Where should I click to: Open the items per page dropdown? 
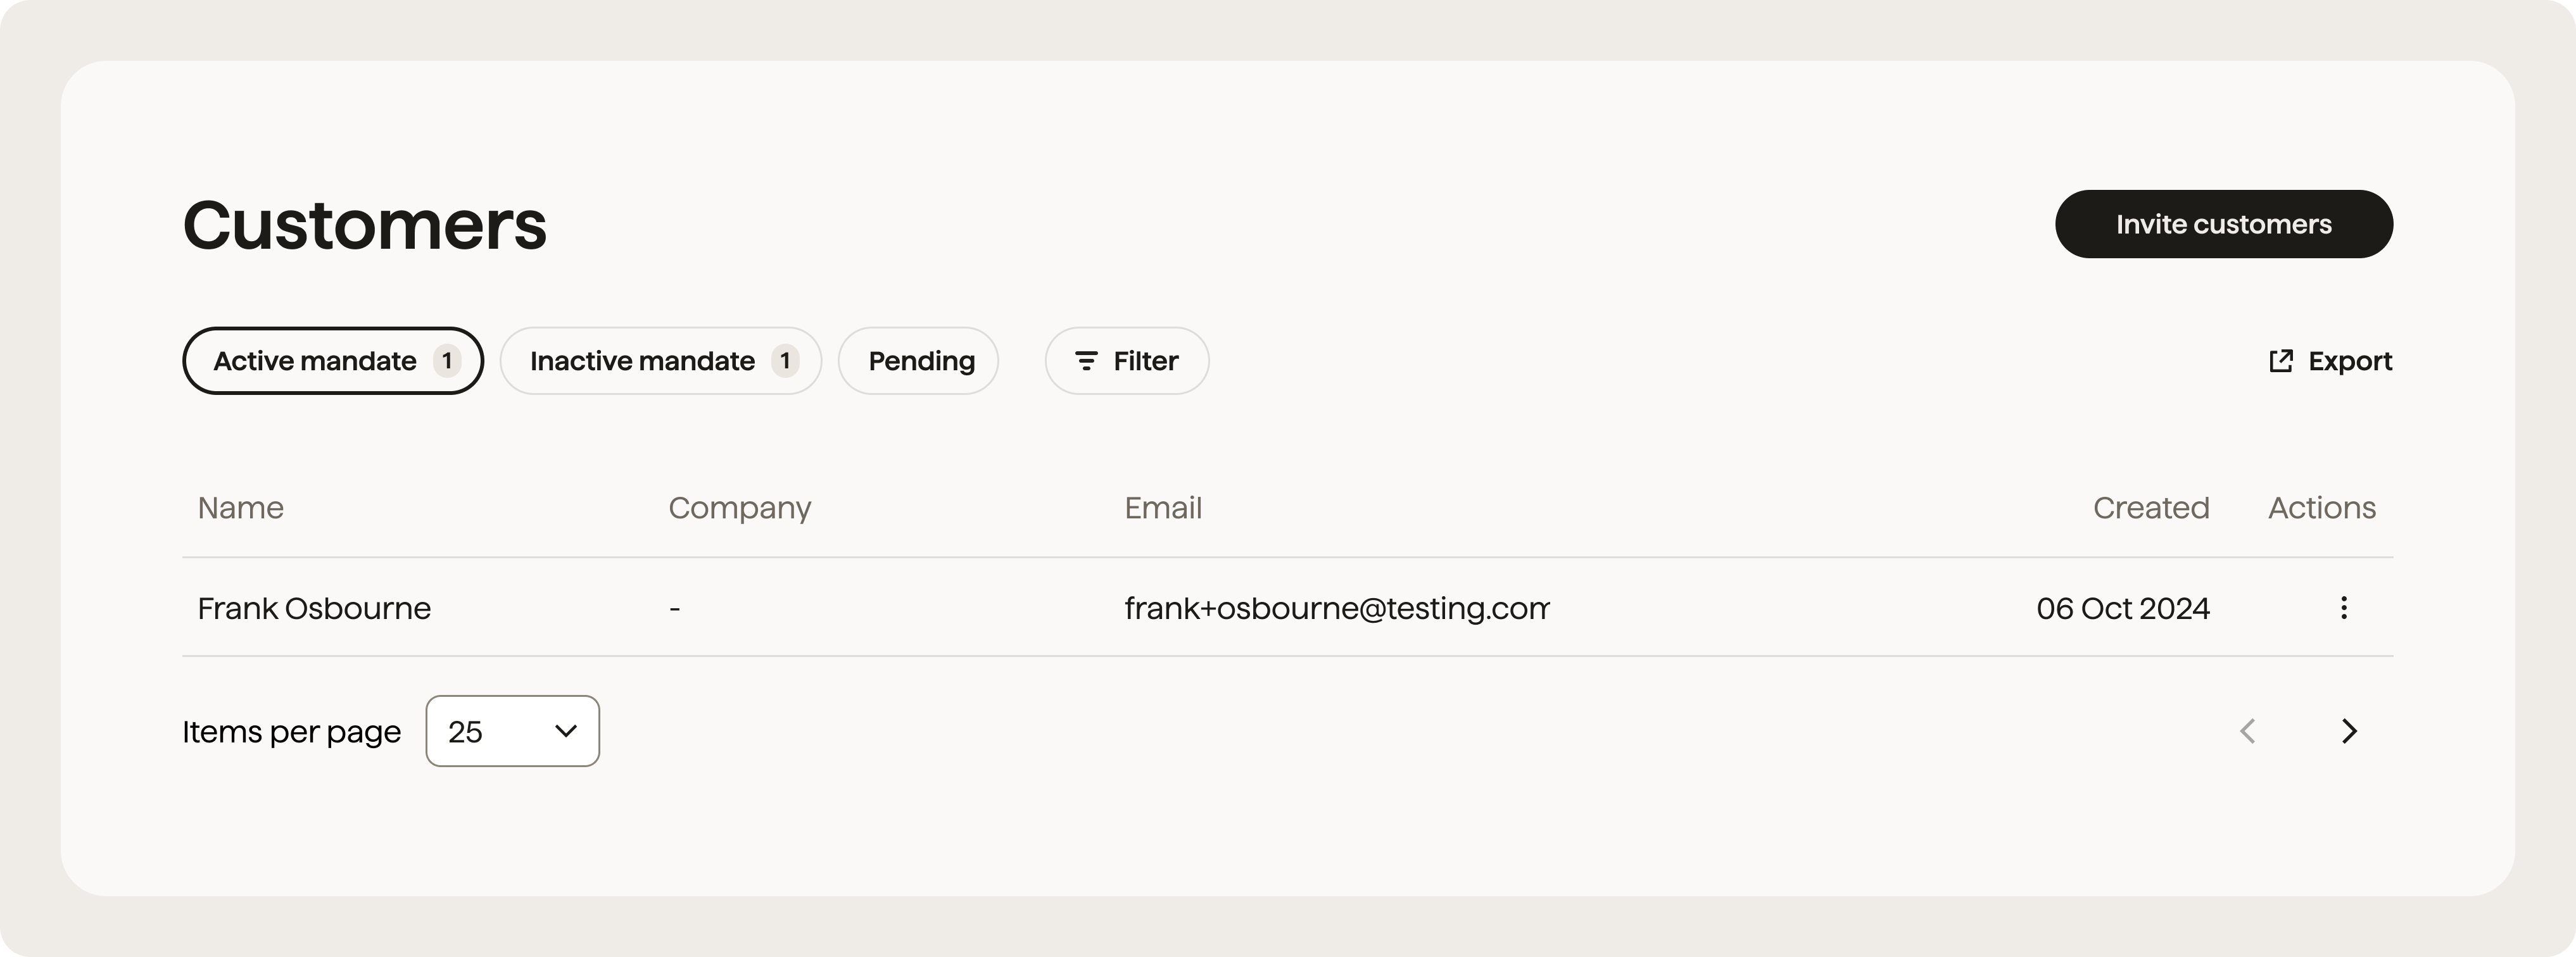(512, 731)
